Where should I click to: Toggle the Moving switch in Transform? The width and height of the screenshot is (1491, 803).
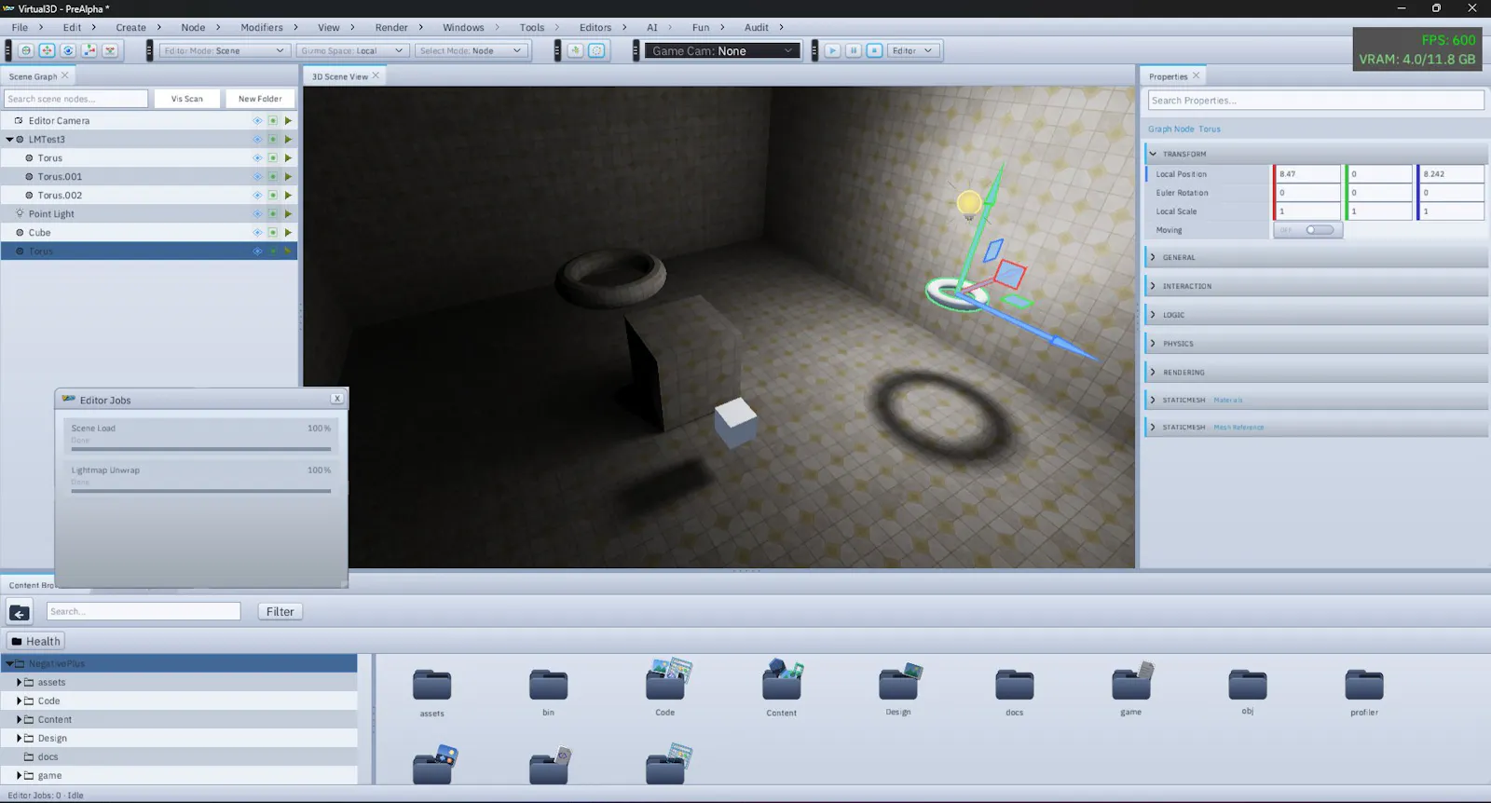pos(1308,230)
